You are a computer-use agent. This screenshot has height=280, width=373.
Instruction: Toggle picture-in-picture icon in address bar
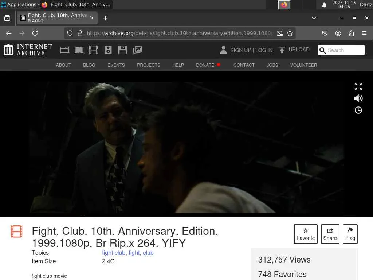pos(280,33)
